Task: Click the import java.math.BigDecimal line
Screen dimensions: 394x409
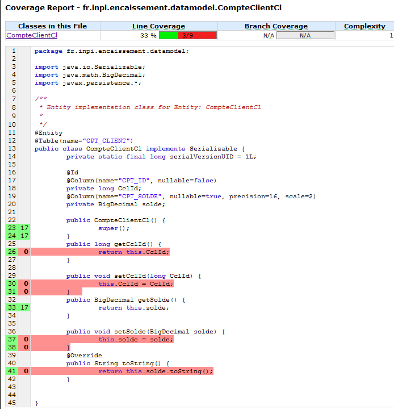Action: [x=90, y=75]
